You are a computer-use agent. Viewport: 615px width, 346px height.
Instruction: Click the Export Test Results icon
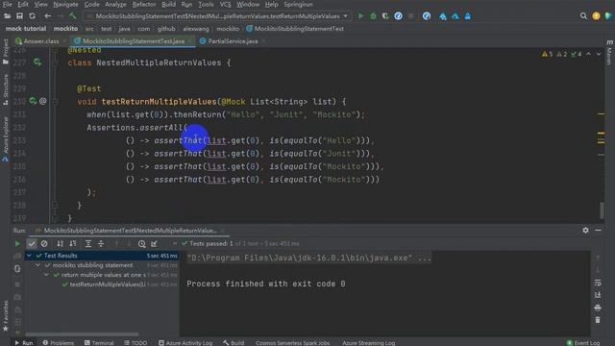(x=154, y=243)
